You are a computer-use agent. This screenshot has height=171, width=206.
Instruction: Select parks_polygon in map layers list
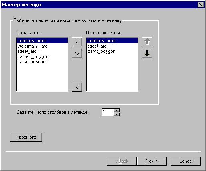[x=42, y=62]
